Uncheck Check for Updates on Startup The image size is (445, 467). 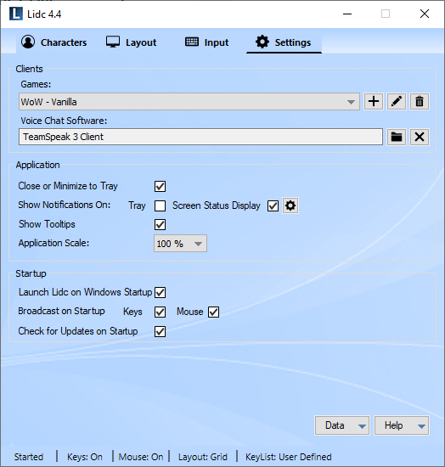(160, 331)
